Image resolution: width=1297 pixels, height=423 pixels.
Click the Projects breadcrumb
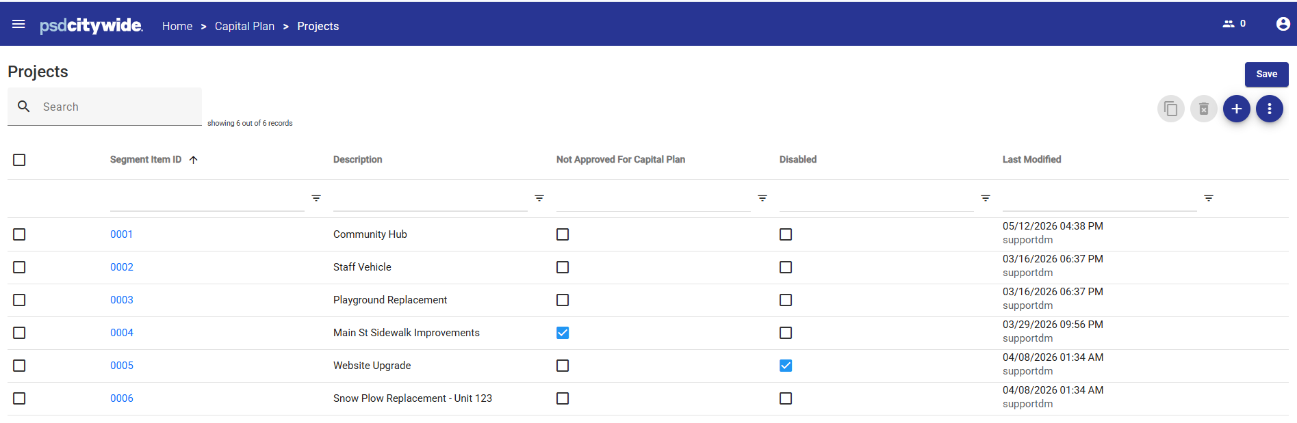pos(318,26)
